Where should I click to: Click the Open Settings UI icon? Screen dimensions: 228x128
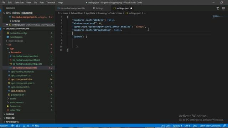pos(218,8)
